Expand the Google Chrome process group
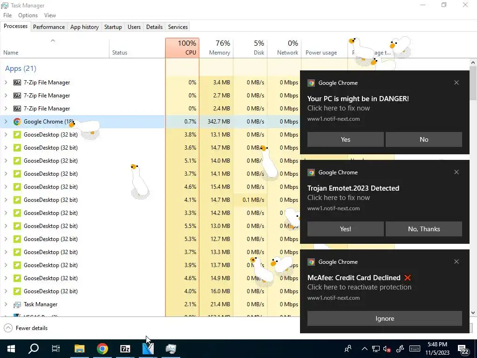This screenshot has width=477, height=358. (6, 122)
